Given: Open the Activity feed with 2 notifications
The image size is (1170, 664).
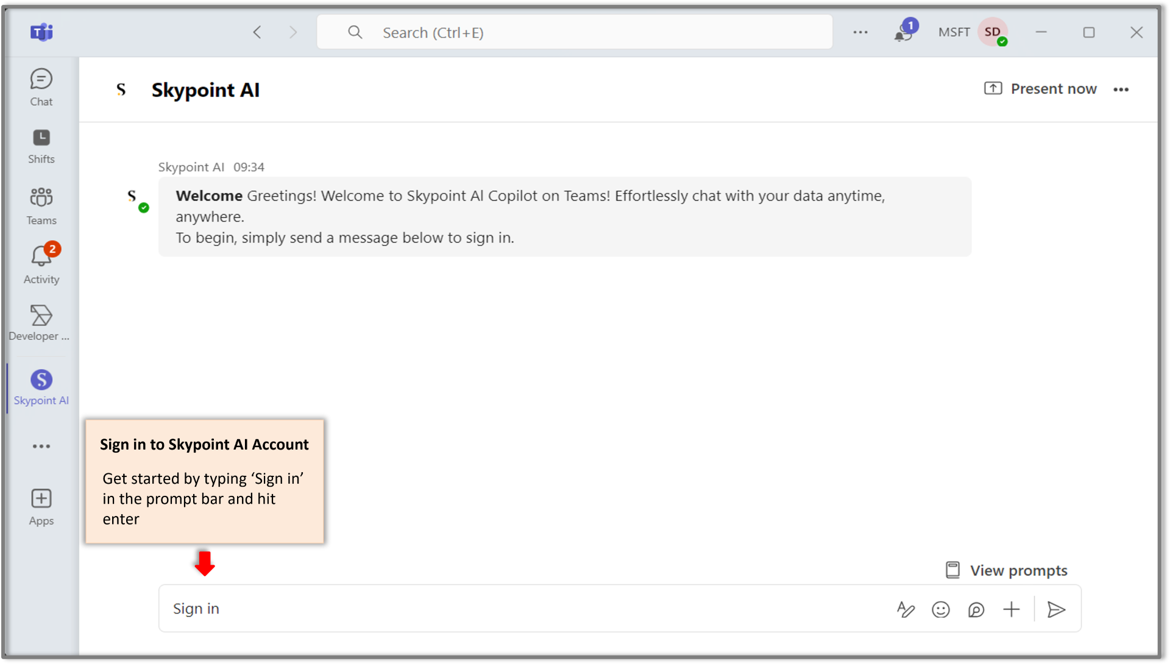Looking at the screenshot, I should tap(41, 264).
